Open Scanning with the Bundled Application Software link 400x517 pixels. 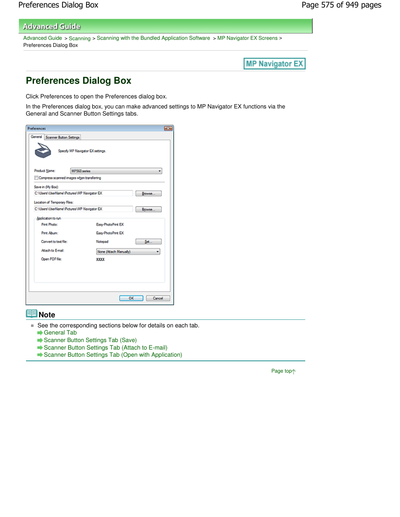(x=153, y=38)
